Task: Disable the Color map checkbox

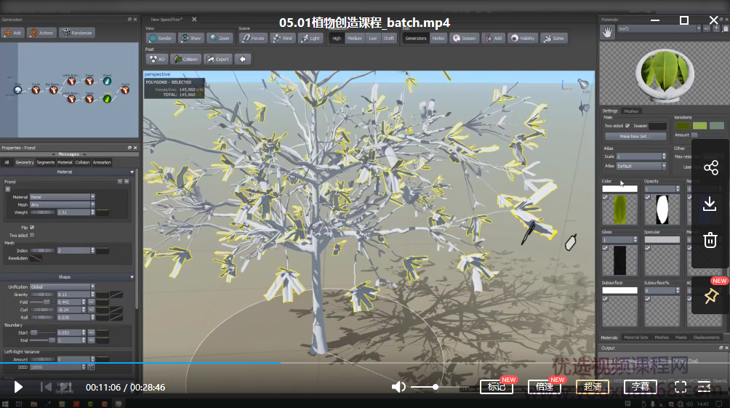Action: 606,197
